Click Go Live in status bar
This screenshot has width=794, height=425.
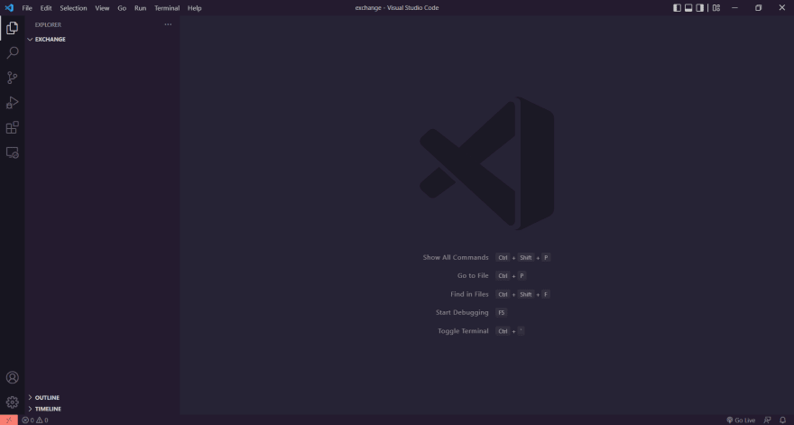(x=741, y=420)
